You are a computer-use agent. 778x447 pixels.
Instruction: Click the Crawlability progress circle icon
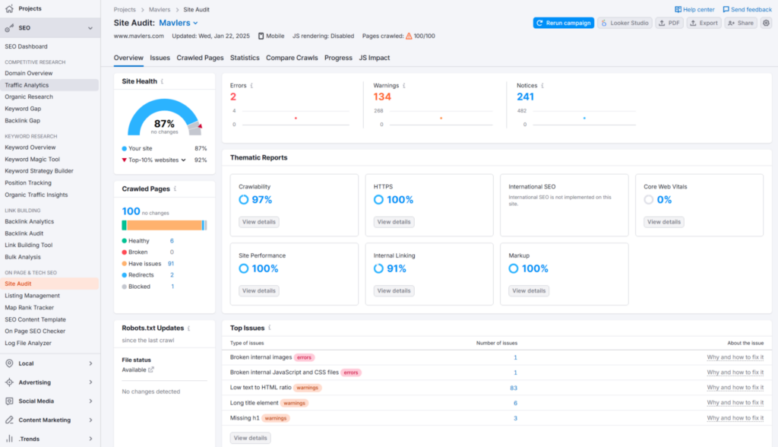244,200
